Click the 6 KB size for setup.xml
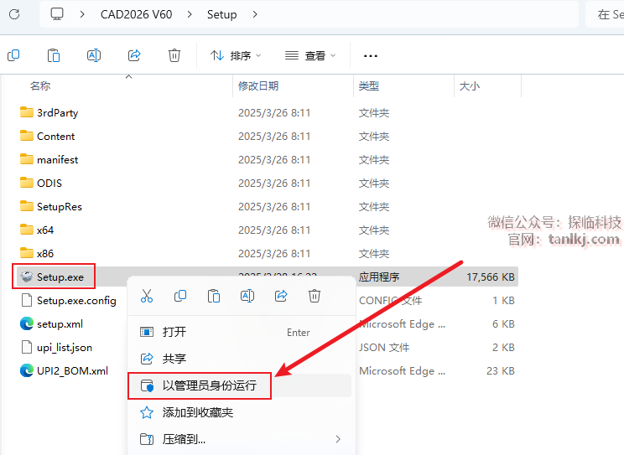 (x=503, y=323)
